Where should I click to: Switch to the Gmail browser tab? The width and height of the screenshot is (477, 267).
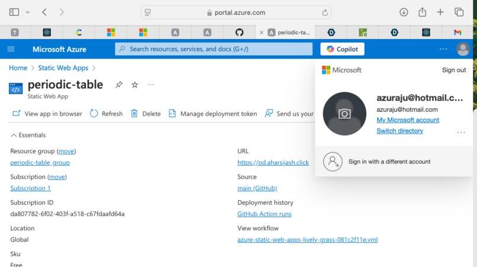tap(457, 33)
